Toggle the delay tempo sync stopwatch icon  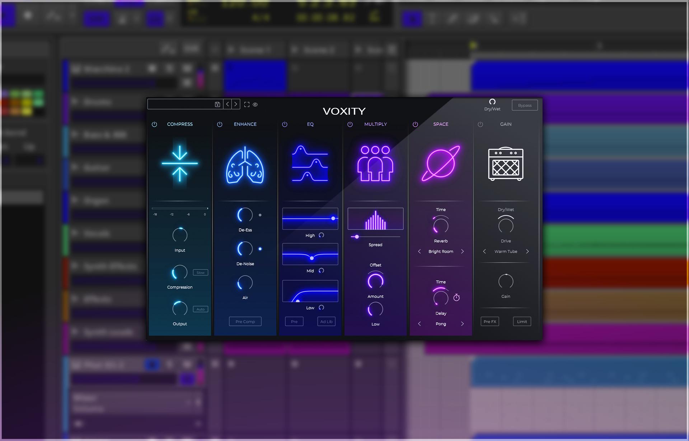[x=456, y=298]
